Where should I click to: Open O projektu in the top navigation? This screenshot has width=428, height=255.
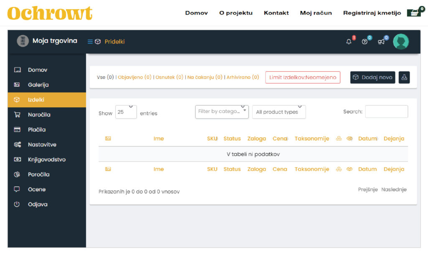point(236,13)
